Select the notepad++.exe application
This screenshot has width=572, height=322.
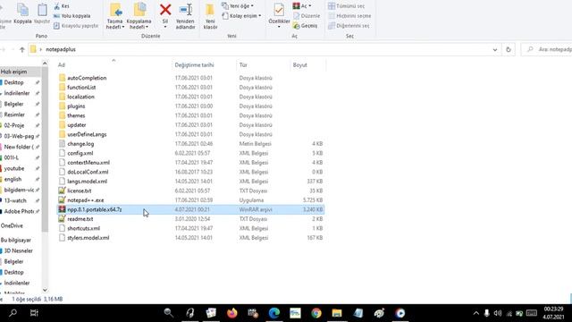86,200
